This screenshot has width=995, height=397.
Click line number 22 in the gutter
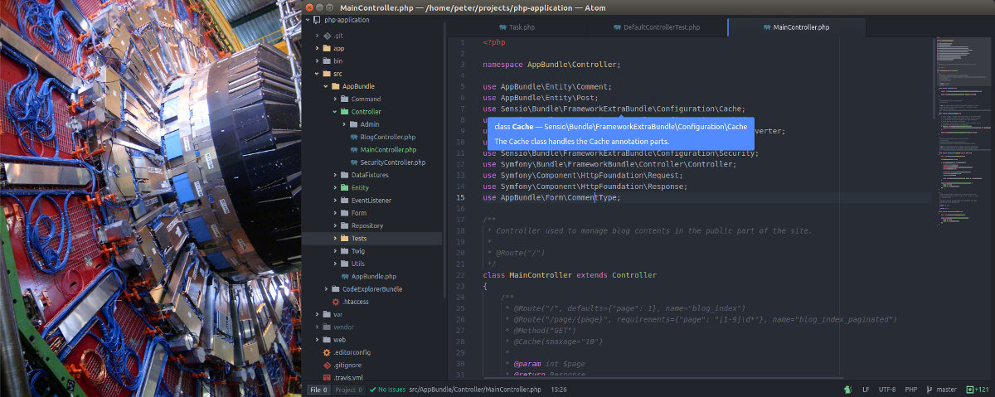pyautogui.click(x=461, y=275)
